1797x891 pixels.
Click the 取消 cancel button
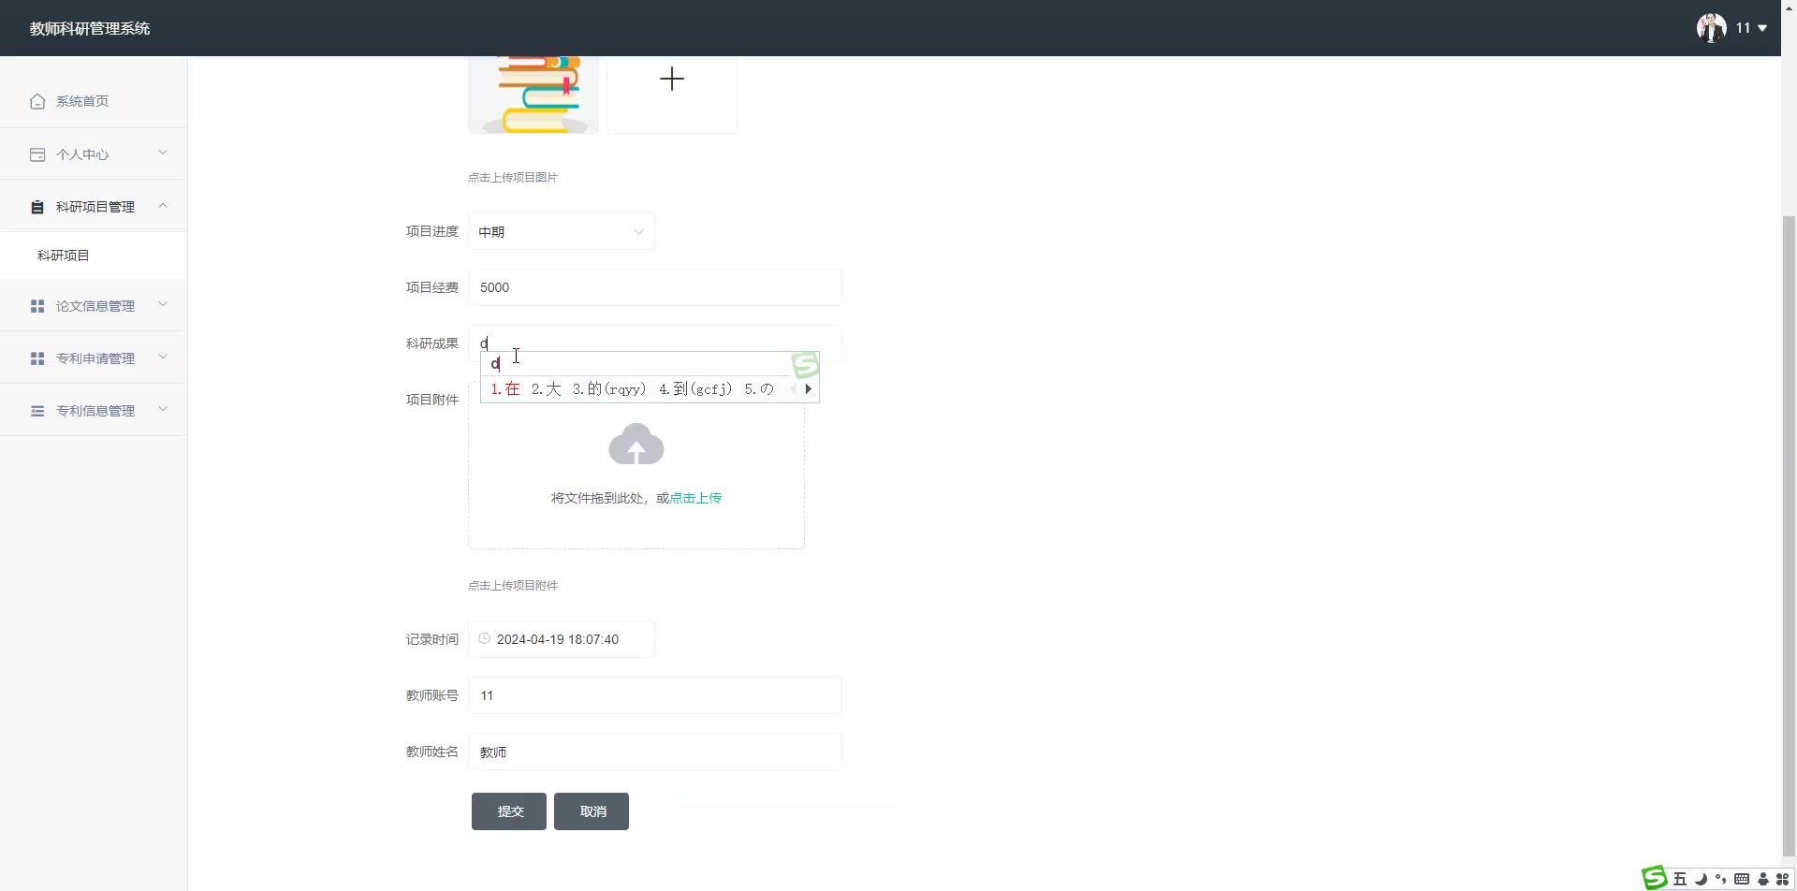(x=592, y=811)
